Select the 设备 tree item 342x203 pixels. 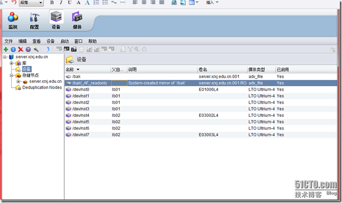point(27,69)
